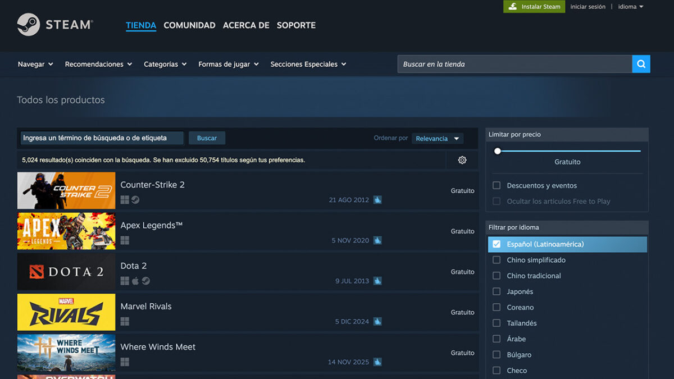Image resolution: width=674 pixels, height=379 pixels.
Task: Click Windows platform icon under Apex Legends
Action: [x=125, y=240]
